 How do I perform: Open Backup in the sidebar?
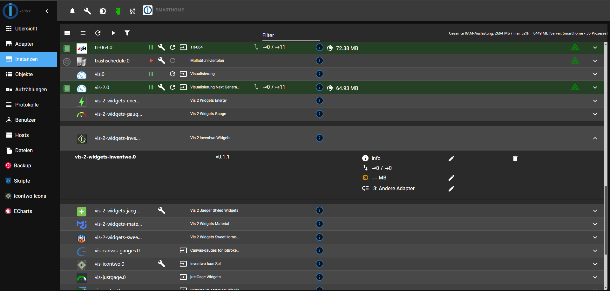coord(29,165)
